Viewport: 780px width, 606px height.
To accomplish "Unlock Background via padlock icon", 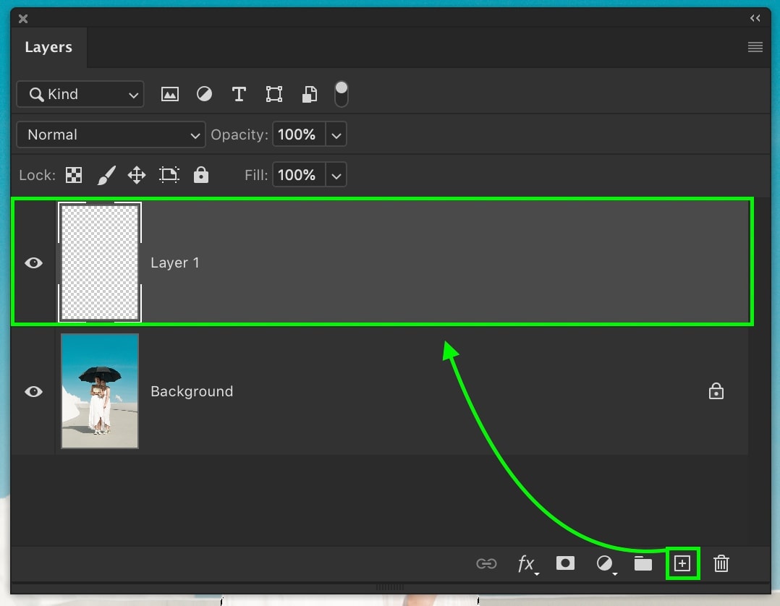I will [x=716, y=391].
